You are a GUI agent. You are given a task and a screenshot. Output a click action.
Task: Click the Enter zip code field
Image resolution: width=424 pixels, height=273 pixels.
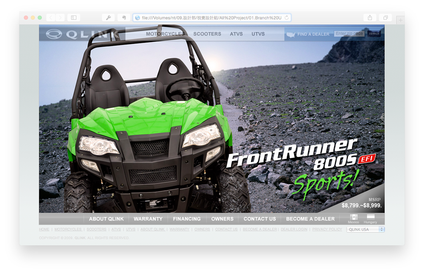[x=349, y=34]
